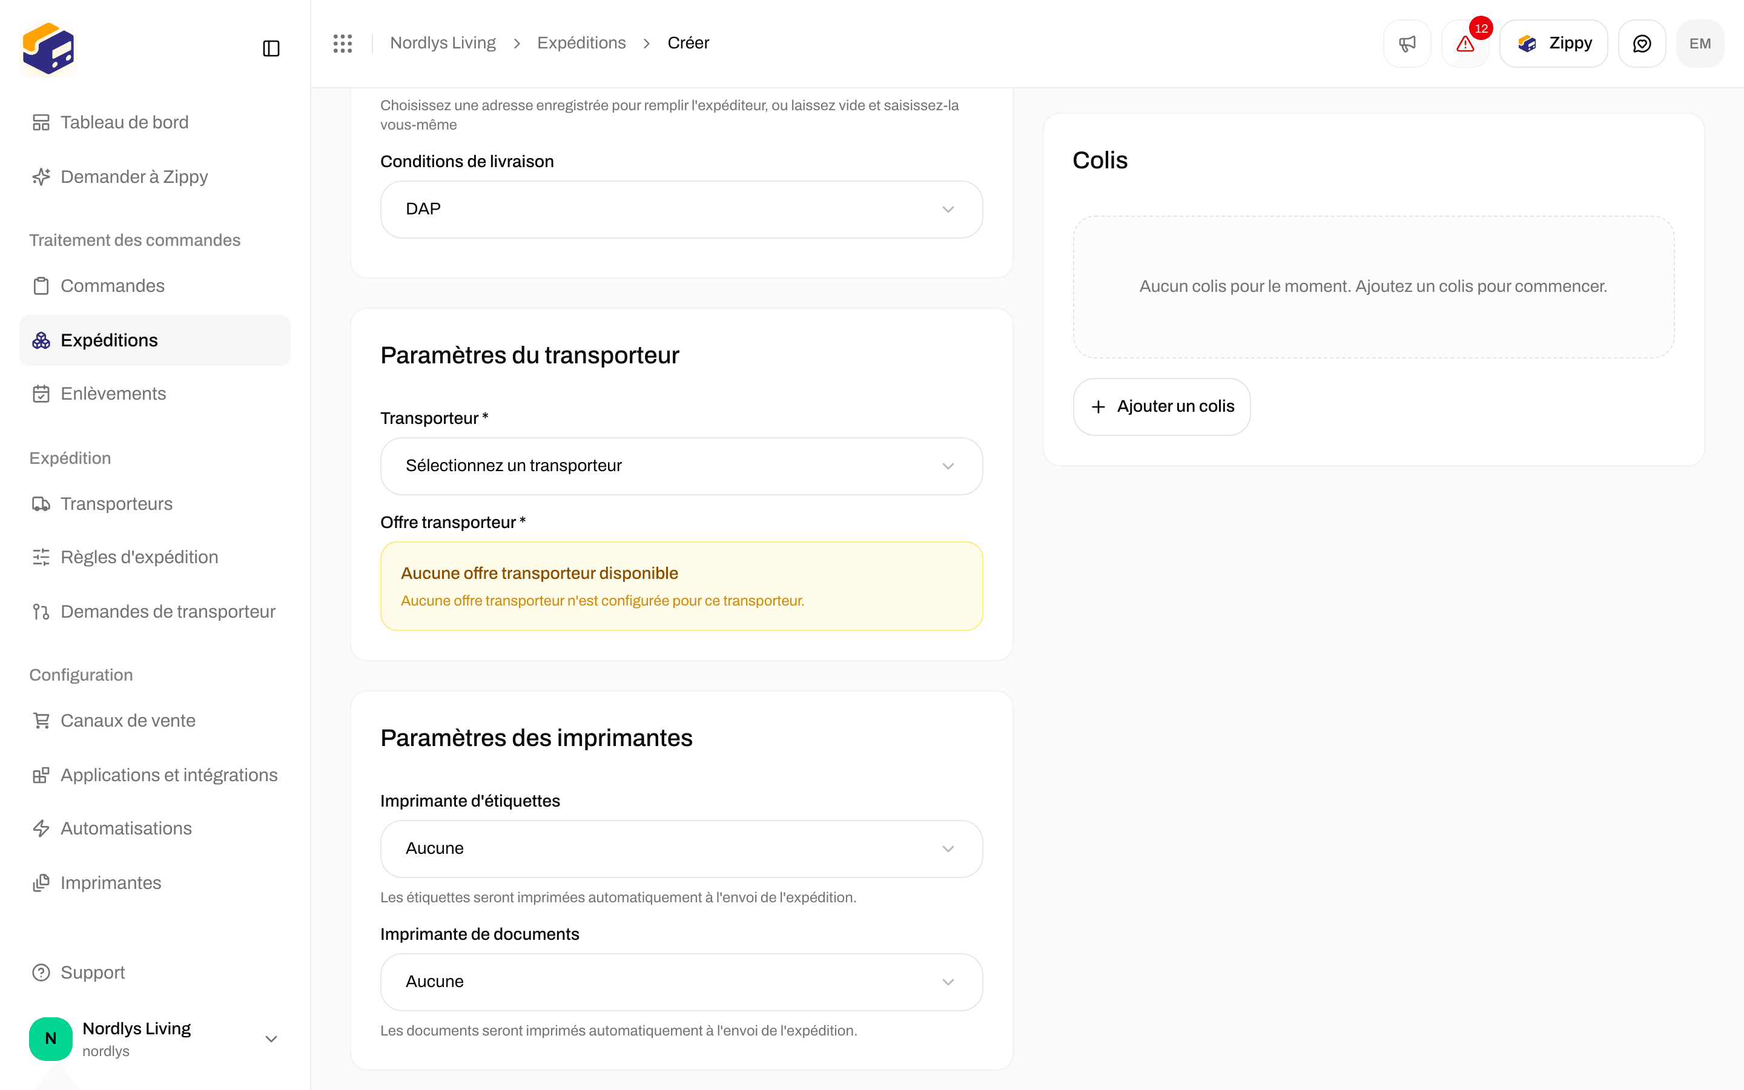Click the Aucune offre transporteur disponible notice

pyautogui.click(x=681, y=586)
